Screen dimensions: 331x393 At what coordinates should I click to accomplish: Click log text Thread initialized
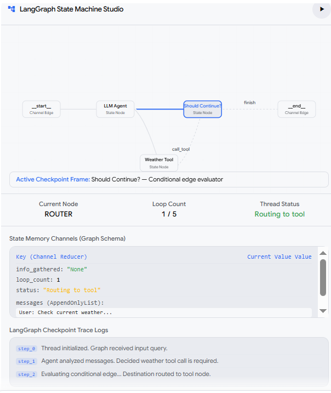point(104,348)
